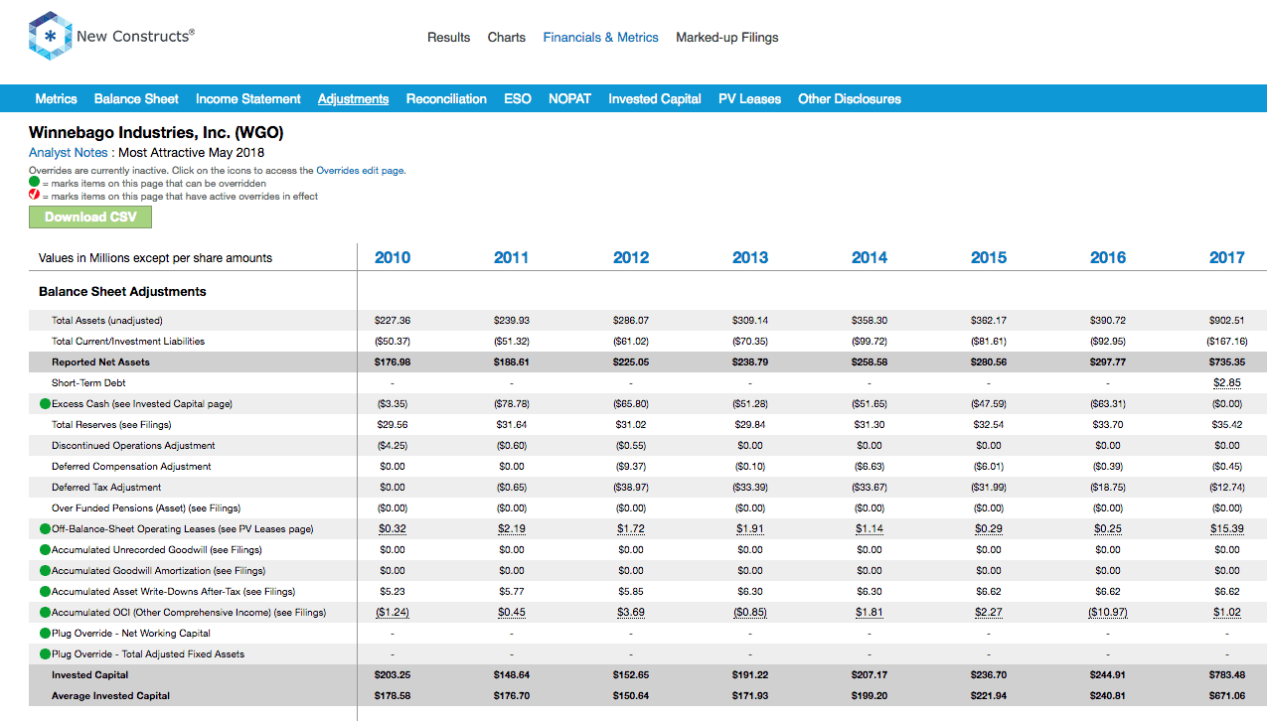1267x721 pixels.
Task: Open the NOPAT tab
Action: pos(569,98)
